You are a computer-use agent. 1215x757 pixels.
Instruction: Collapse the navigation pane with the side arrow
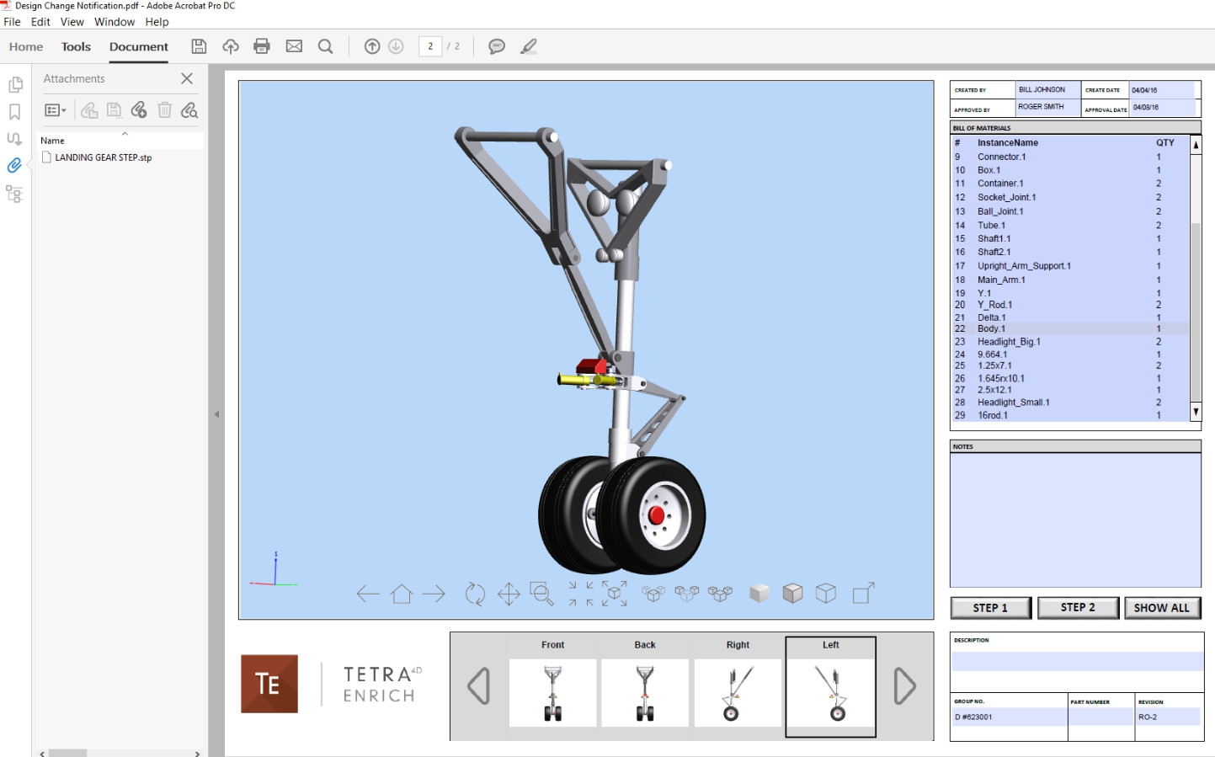click(216, 414)
